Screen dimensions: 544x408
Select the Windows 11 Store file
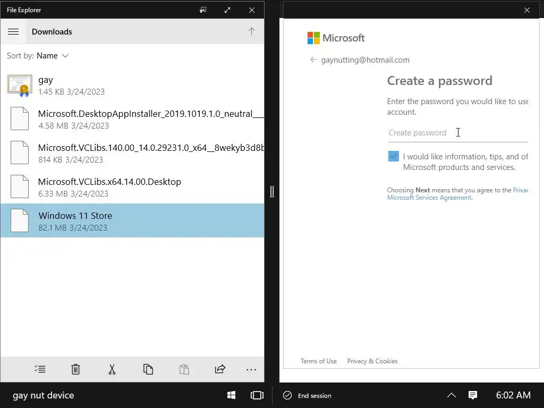click(x=132, y=220)
